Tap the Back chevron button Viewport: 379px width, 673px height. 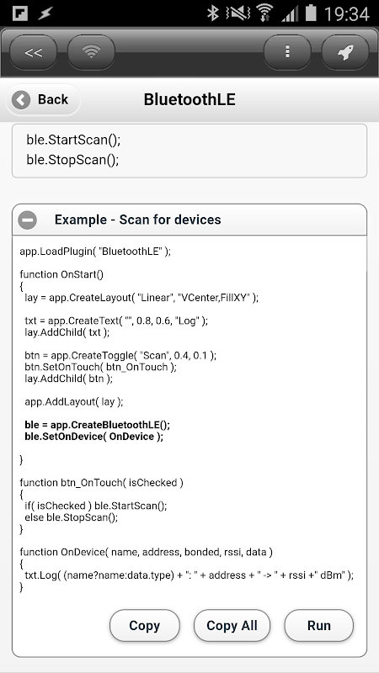click(x=43, y=99)
